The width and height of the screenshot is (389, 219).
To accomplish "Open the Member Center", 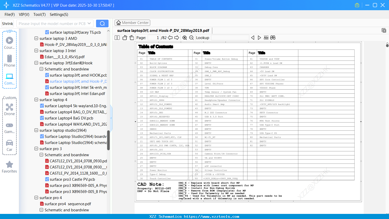I will tap(132, 23).
